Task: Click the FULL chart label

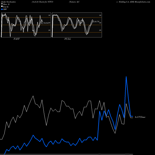Action: point(68,39)
